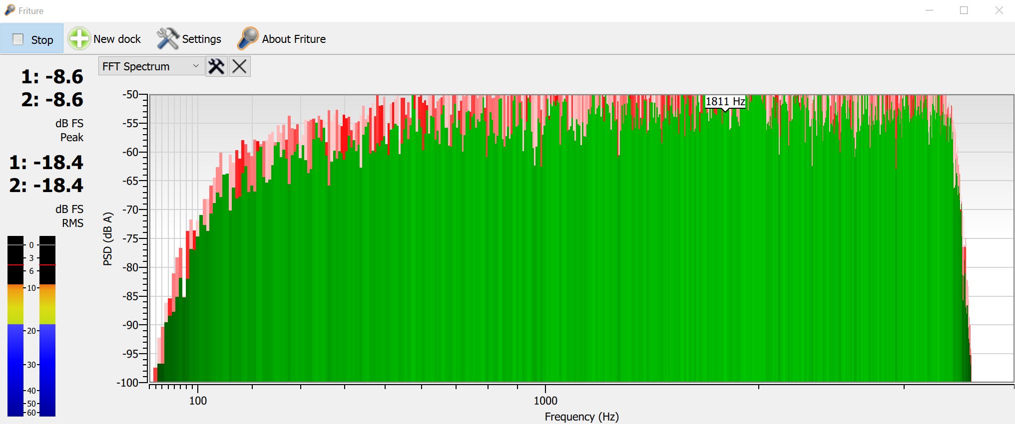
Task: Open the FFT Spectrum dock settings tools icon
Action: 217,66
